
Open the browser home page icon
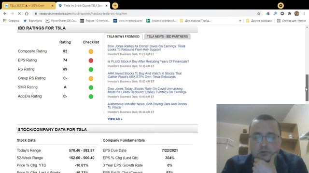click(x=27, y=13)
